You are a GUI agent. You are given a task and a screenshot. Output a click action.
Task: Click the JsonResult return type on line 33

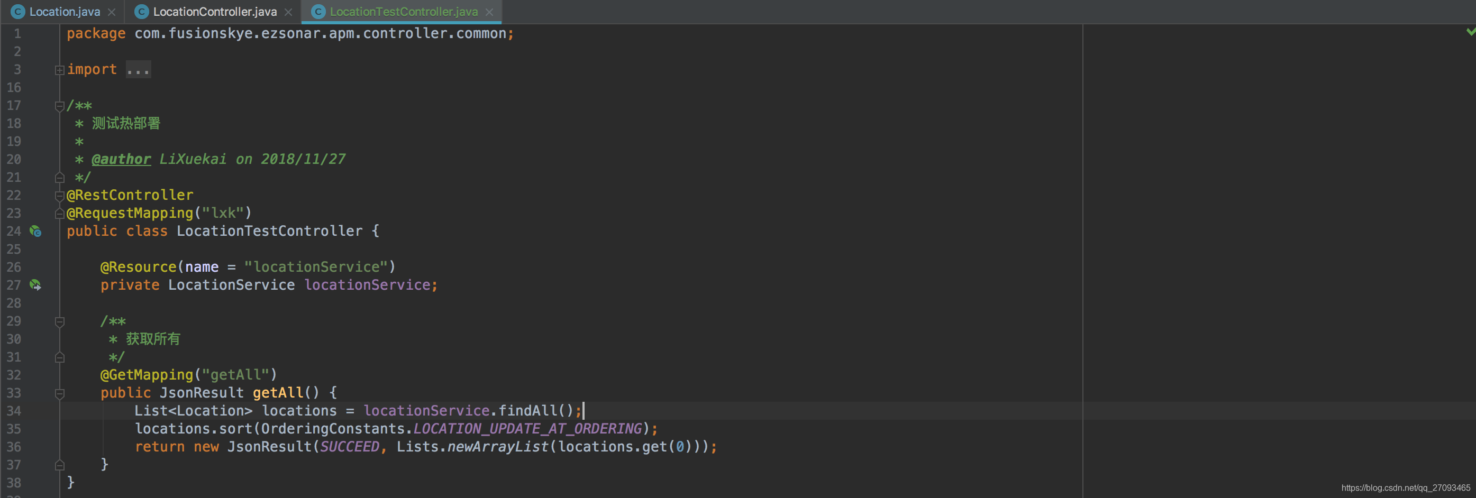pyautogui.click(x=202, y=393)
